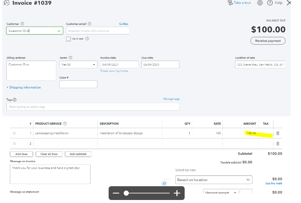
Task: Click the zoom slider handle
Action: 126,194
